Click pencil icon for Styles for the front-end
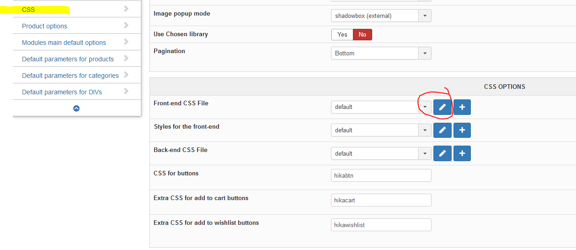Screen dimensions: 576x250 tap(442, 130)
